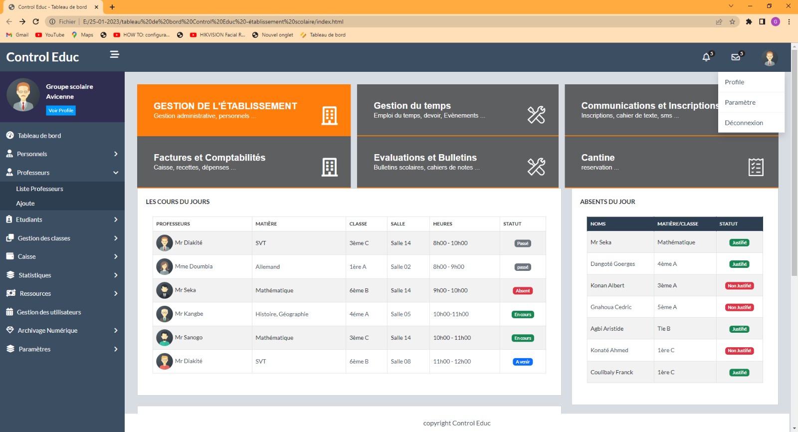Image resolution: width=798 pixels, height=432 pixels.
Task: Click the Groupe scolaire Avicenne profile picture
Action: click(x=23, y=95)
